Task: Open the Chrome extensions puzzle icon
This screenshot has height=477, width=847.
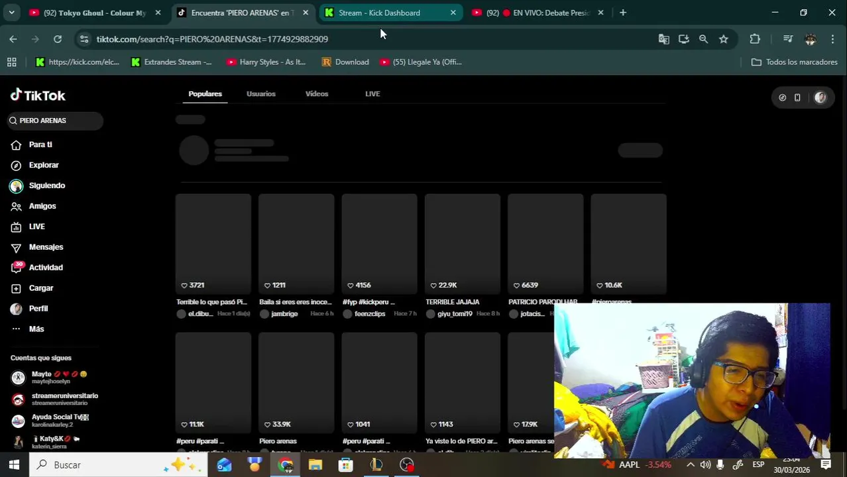Action: pos(755,39)
